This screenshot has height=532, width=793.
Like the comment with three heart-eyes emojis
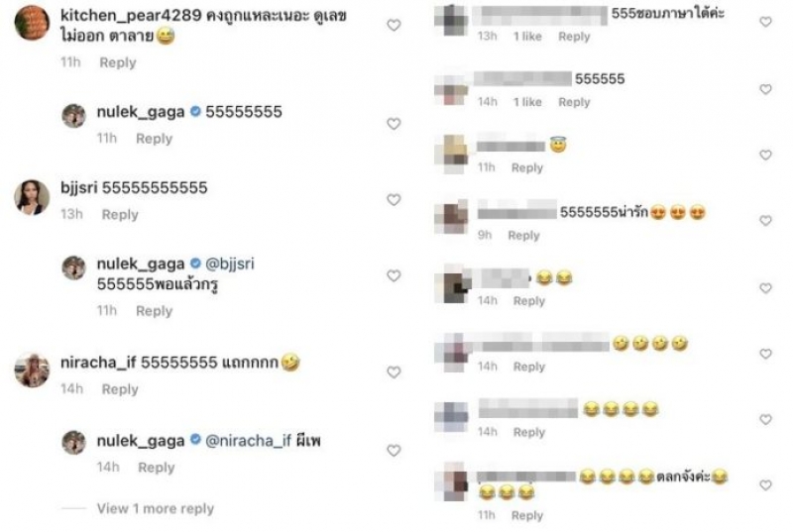pyautogui.click(x=765, y=220)
